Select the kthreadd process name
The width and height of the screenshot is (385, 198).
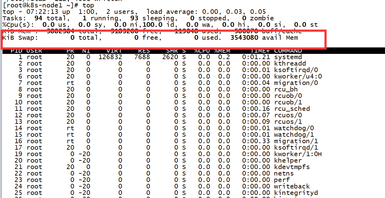290,63
